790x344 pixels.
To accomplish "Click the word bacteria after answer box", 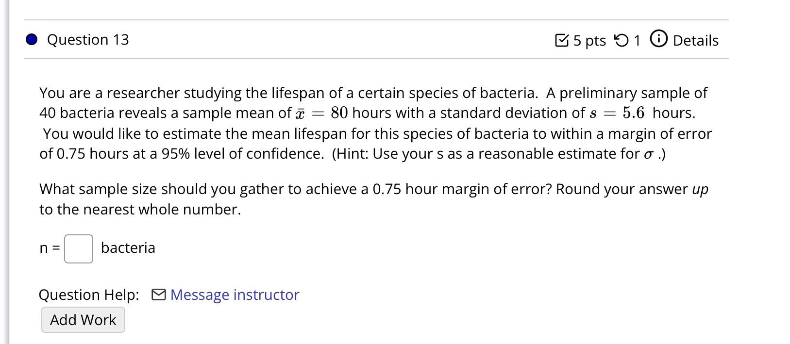I will (128, 248).
